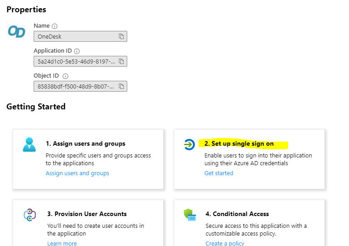Select the OneDesk Name text field
Image resolution: width=349 pixels, height=246 pixels.
pyautogui.click(x=75, y=36)
